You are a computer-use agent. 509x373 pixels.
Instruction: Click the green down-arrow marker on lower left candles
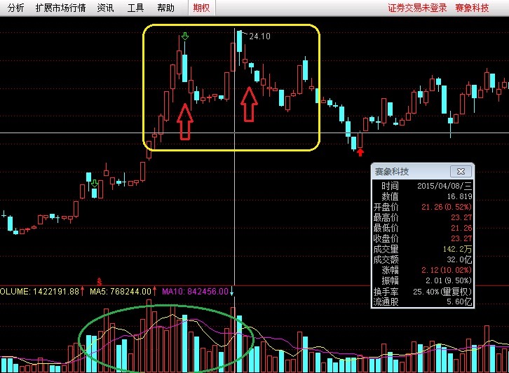pos(95,184)
